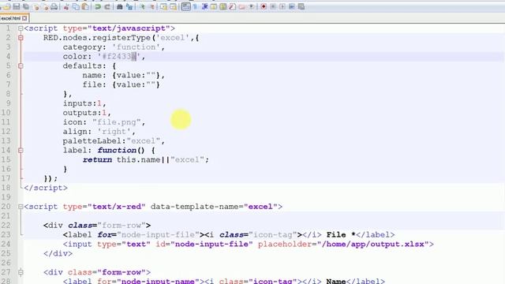Click the Save All toolbar icon
Viewport: 505px width, 284px height.
point(26,6)
